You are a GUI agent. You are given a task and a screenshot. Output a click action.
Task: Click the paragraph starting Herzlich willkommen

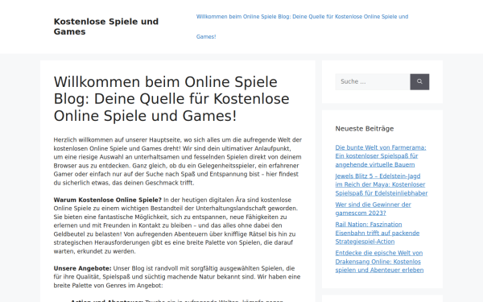pyautogui.click(x=178, y=161)
